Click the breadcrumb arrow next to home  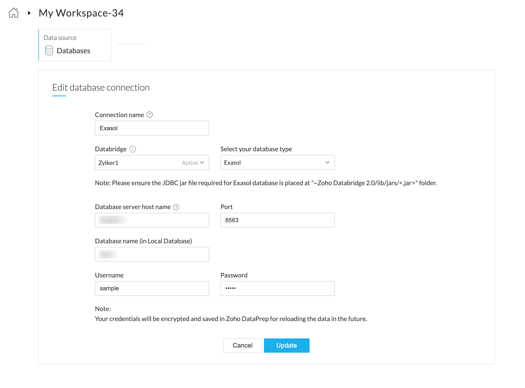tap(29, 13)
